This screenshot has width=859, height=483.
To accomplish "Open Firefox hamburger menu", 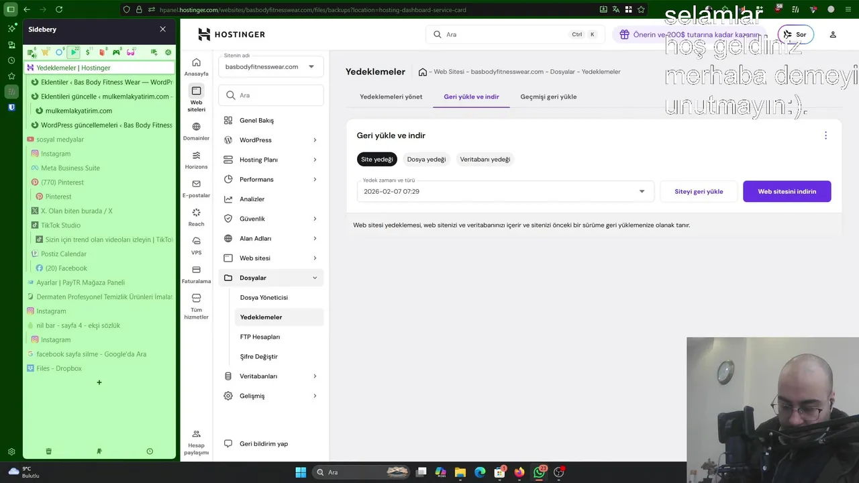I will point(848,9).
